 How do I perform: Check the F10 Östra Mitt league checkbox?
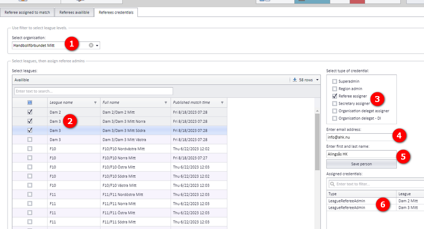[x=30, y=167]
